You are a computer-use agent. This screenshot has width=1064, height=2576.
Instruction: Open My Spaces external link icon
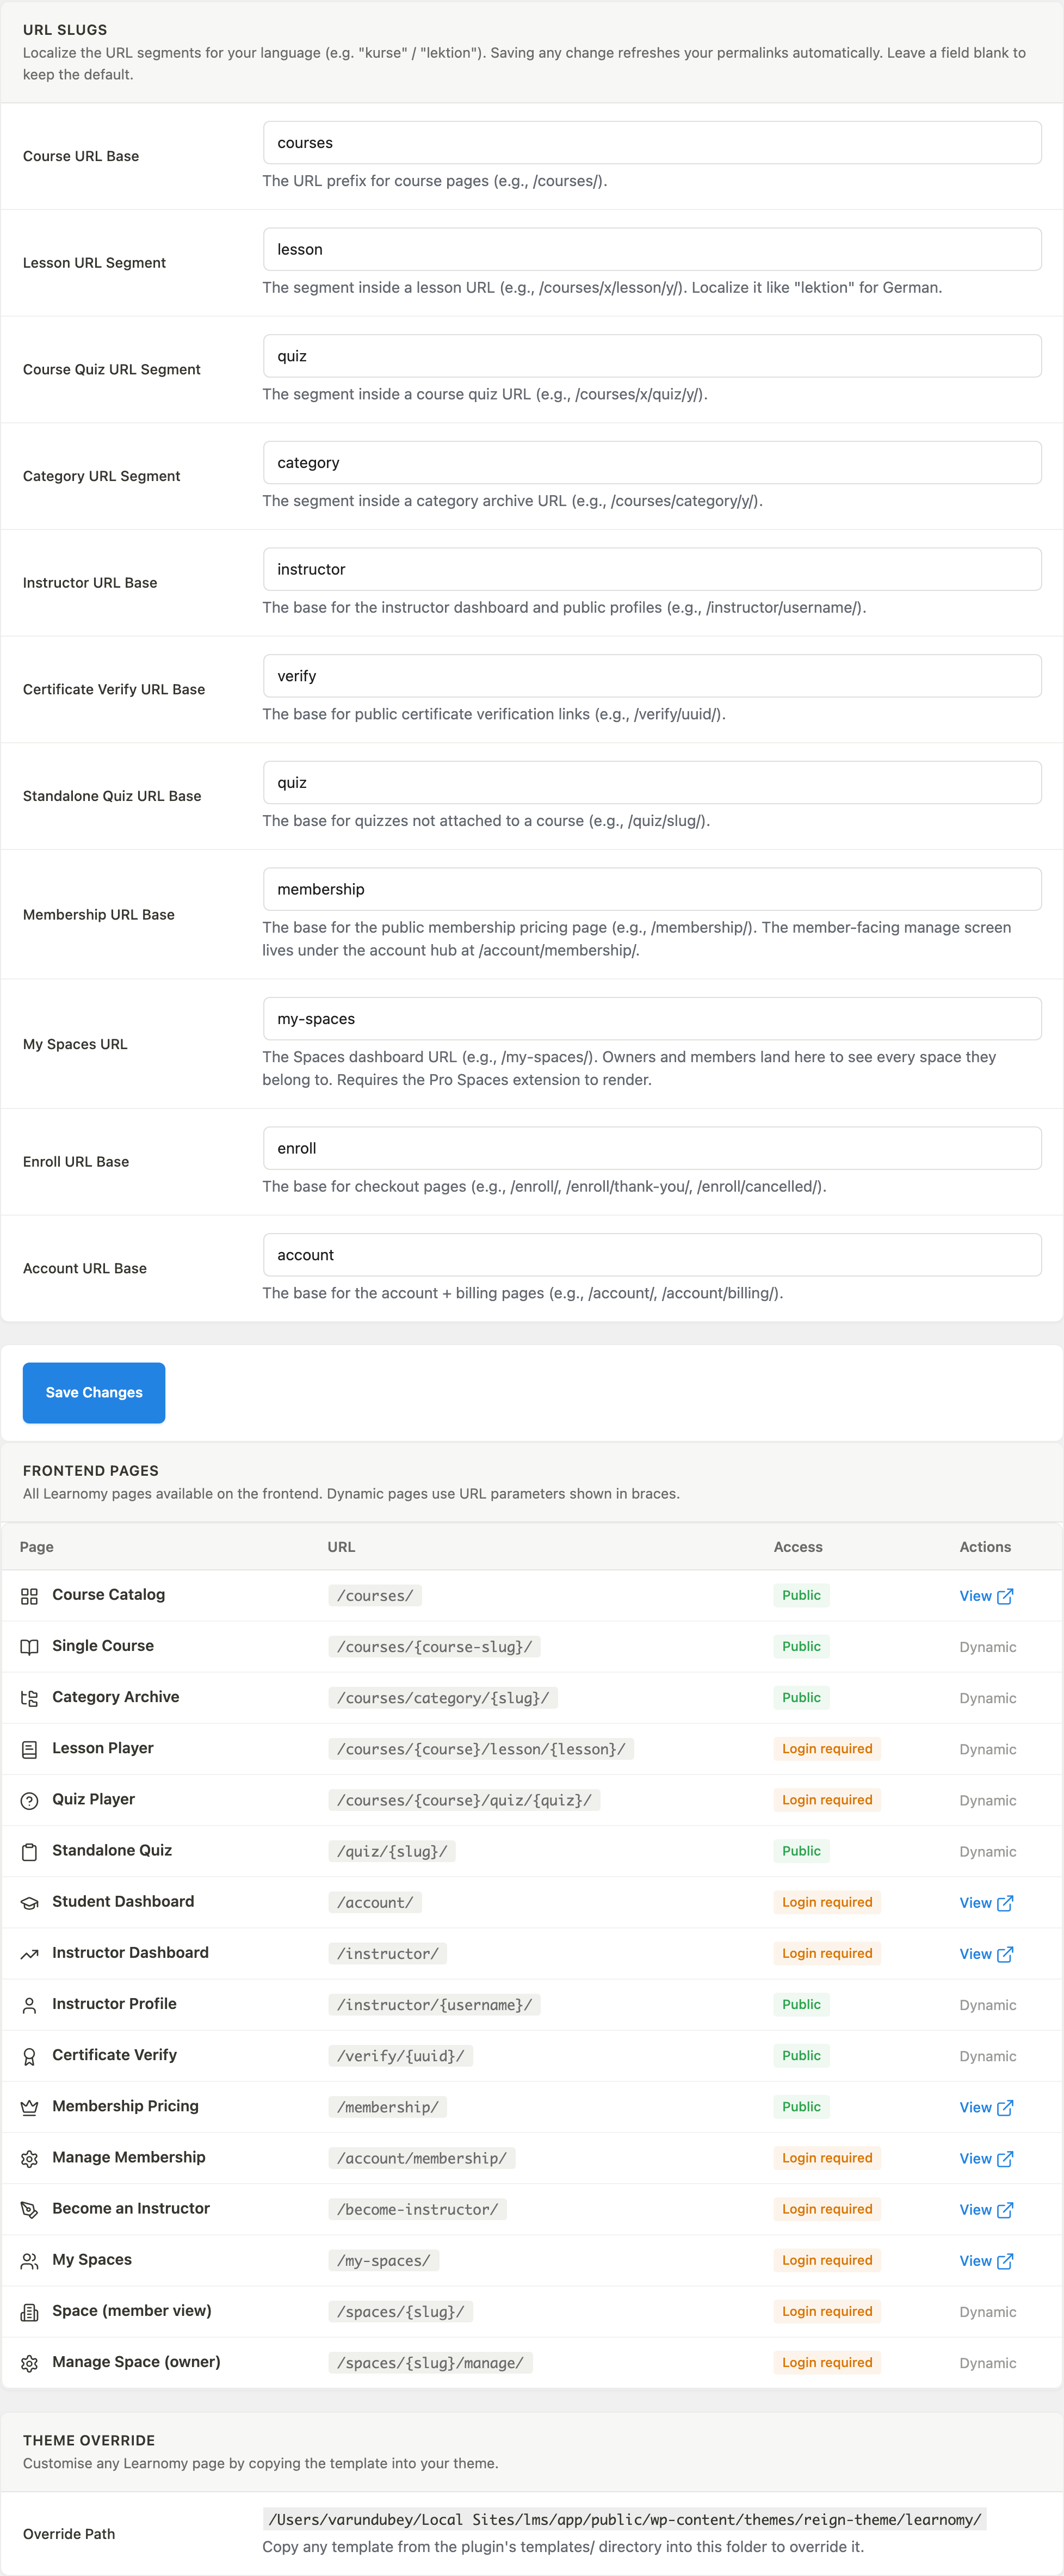coord(1005,2261)
